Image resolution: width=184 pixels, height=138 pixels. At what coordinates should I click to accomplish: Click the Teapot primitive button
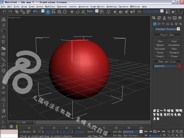pyautogui.click(x=160, y=56)
